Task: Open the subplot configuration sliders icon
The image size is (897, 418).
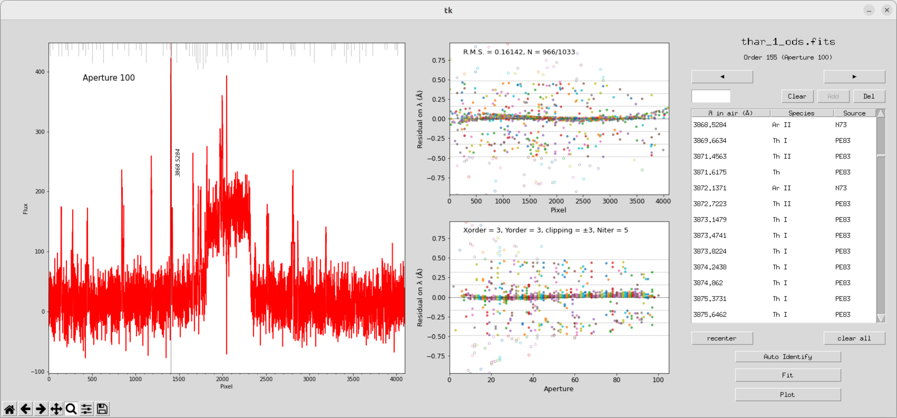Action: (87, 409)
